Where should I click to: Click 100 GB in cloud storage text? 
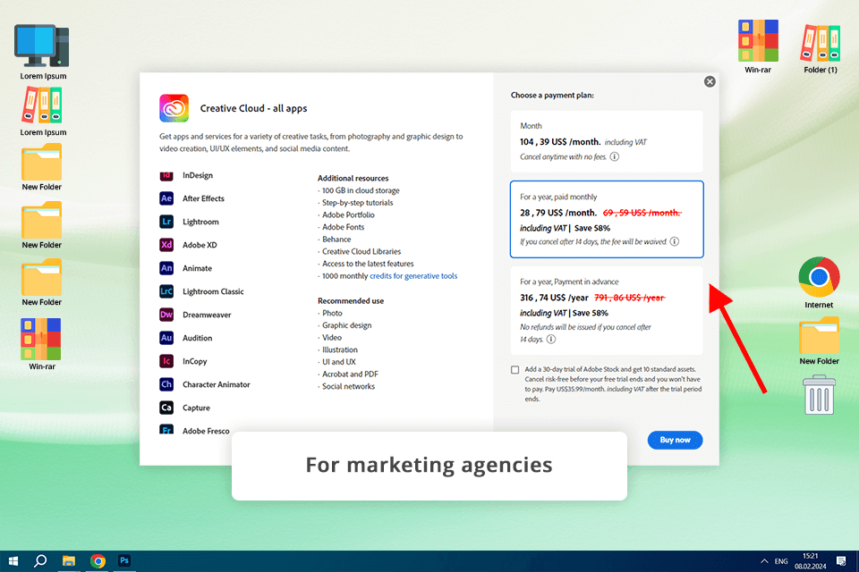(361, 190)
